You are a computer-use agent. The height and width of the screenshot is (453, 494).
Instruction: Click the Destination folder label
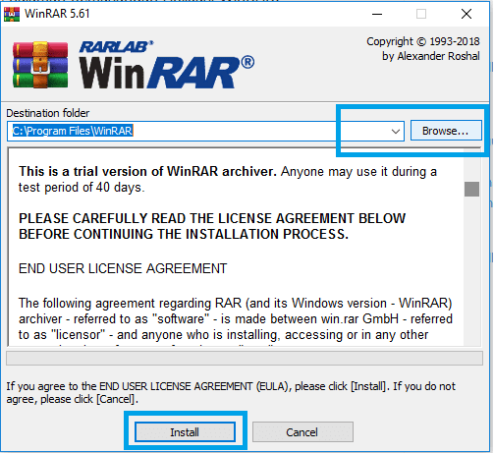[x=48, y=113]
